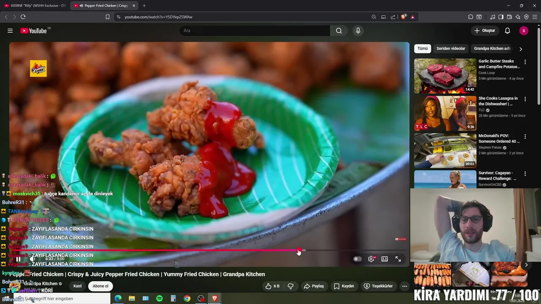Dislike the video with thumbs down

coord(291,286)
